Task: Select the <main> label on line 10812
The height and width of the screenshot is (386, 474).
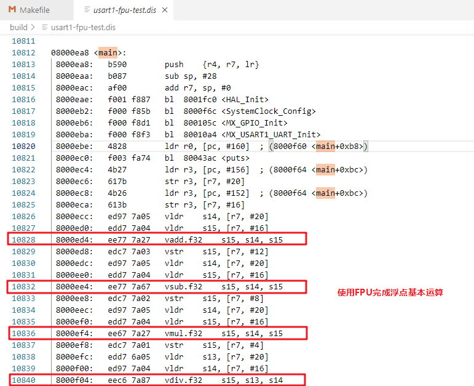Action: (x=108, y=53)
